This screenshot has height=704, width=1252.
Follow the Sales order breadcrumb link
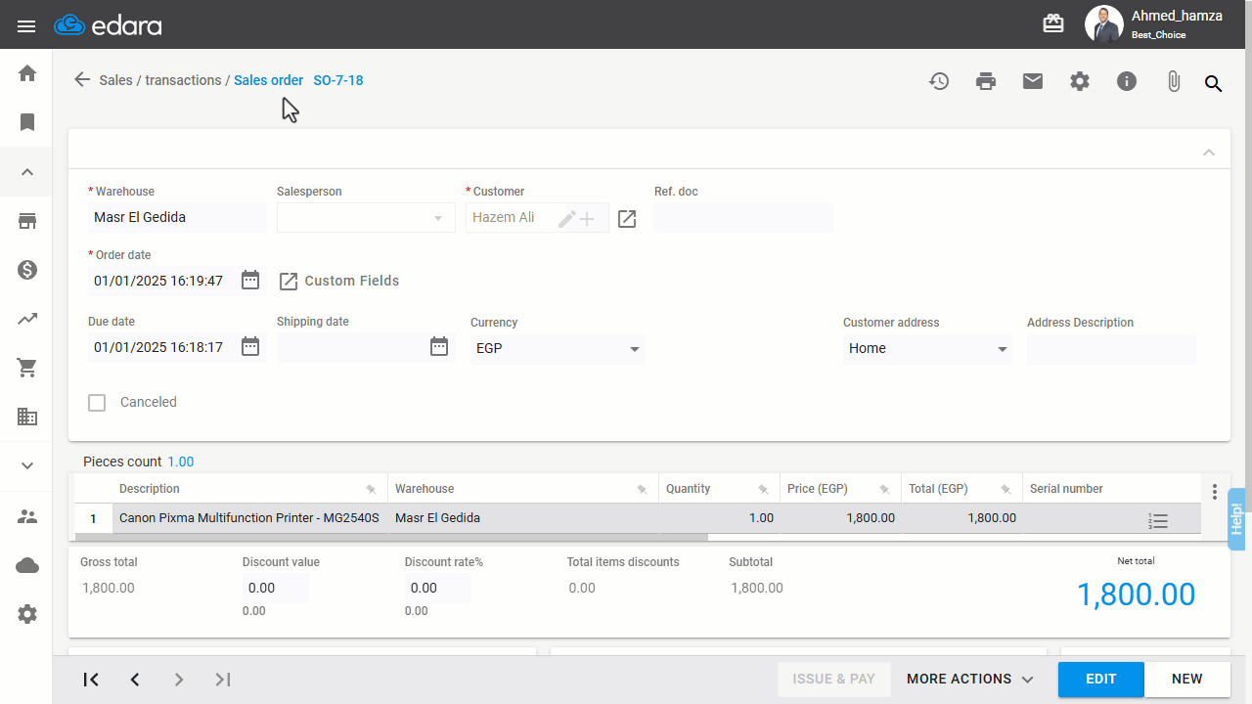pos(269,80)
